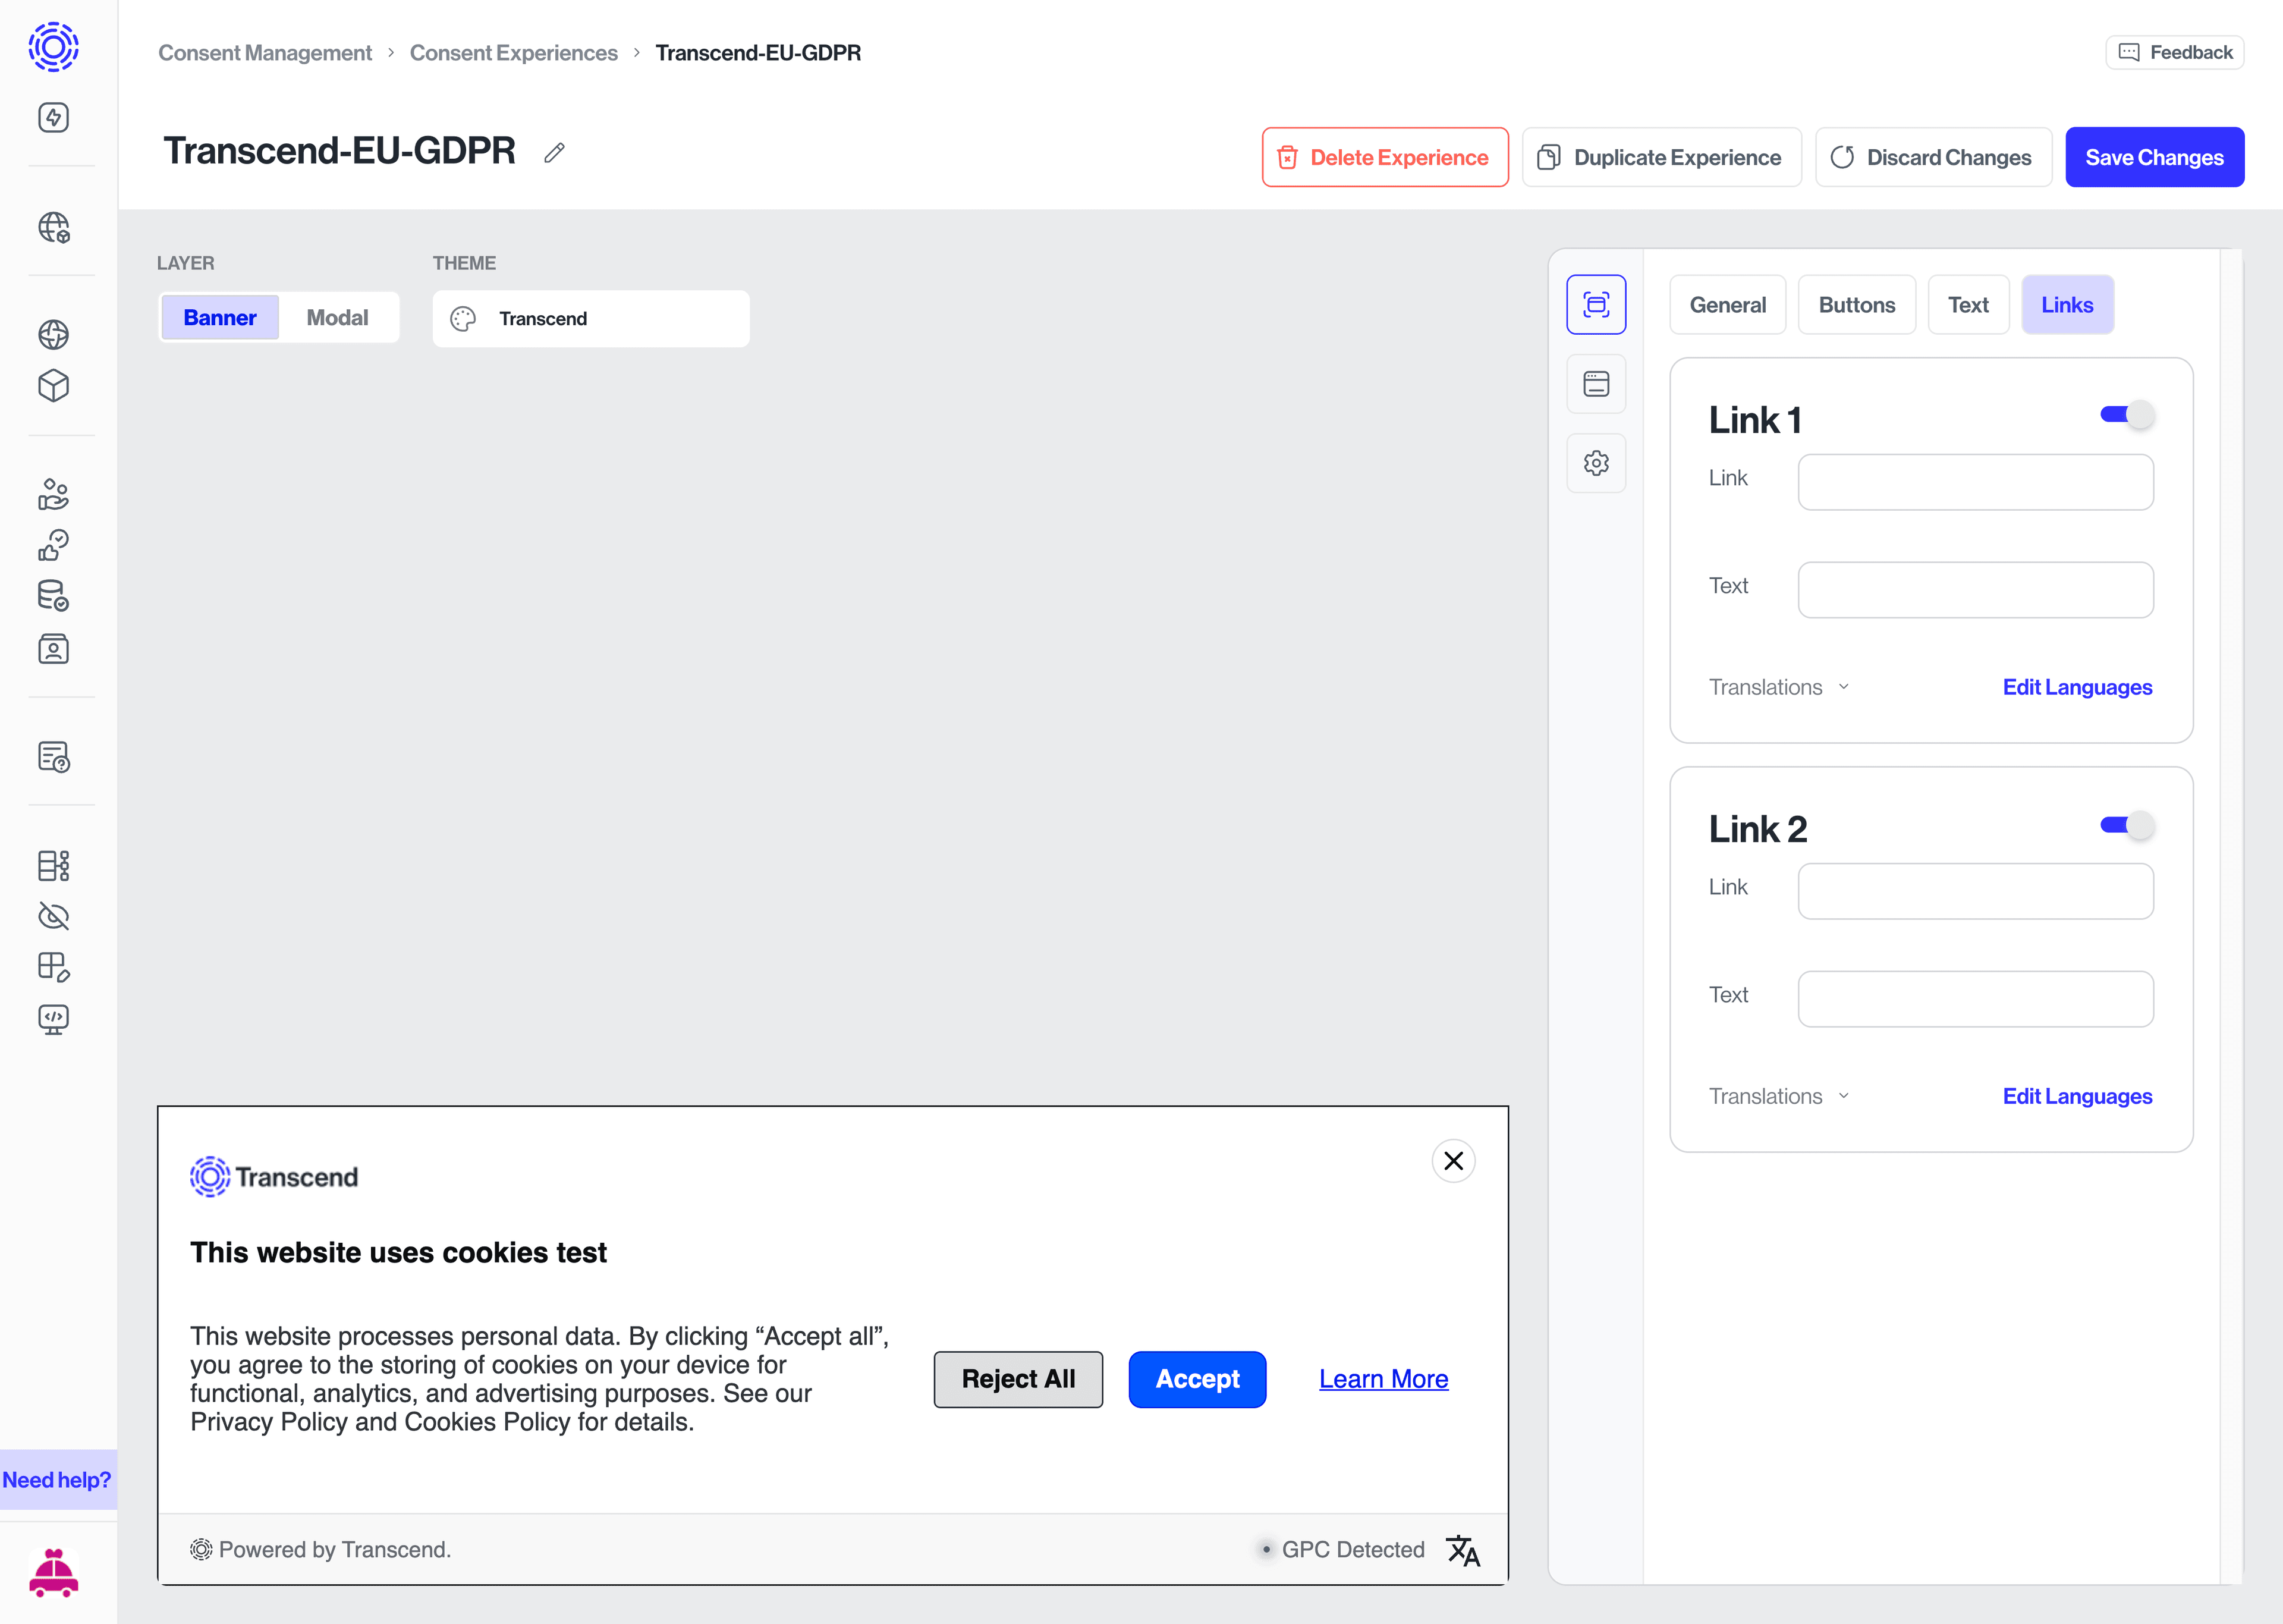2283x1624 pixels.
Task: Switch to the Buttons tab
Action: coord(1856,304)
